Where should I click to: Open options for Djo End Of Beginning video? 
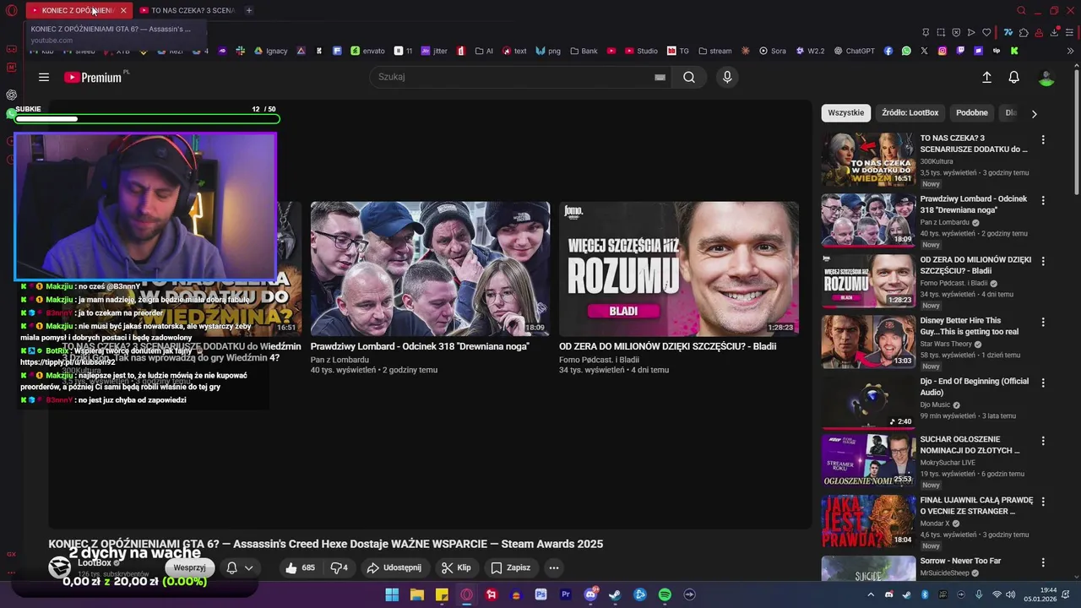pyautogui.click(x=1043, y=383)
